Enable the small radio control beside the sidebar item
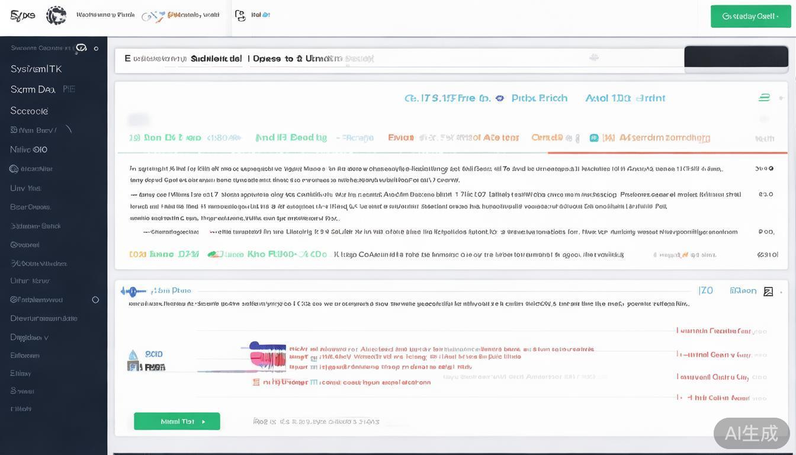This screenshot has height=455, width=796. point(95,300)
